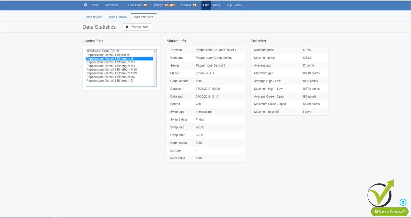The width and height of the screenshot is (411, 218).
Task: Click the round arrow icon beside Home
Action: pyautogui.click(x=86, y=5)
